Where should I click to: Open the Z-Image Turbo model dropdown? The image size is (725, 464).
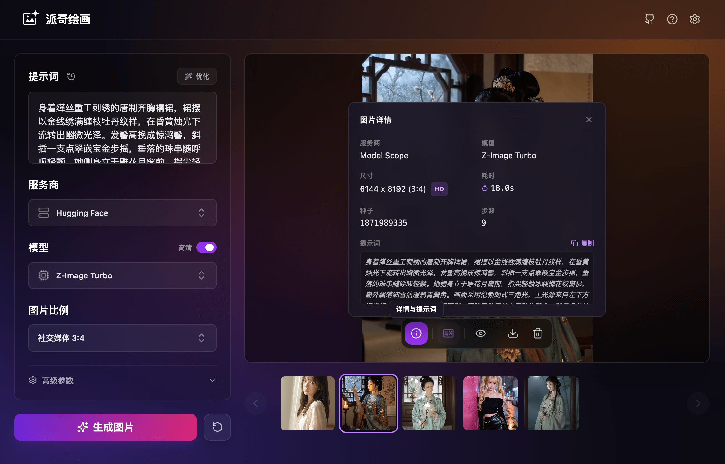122,275
